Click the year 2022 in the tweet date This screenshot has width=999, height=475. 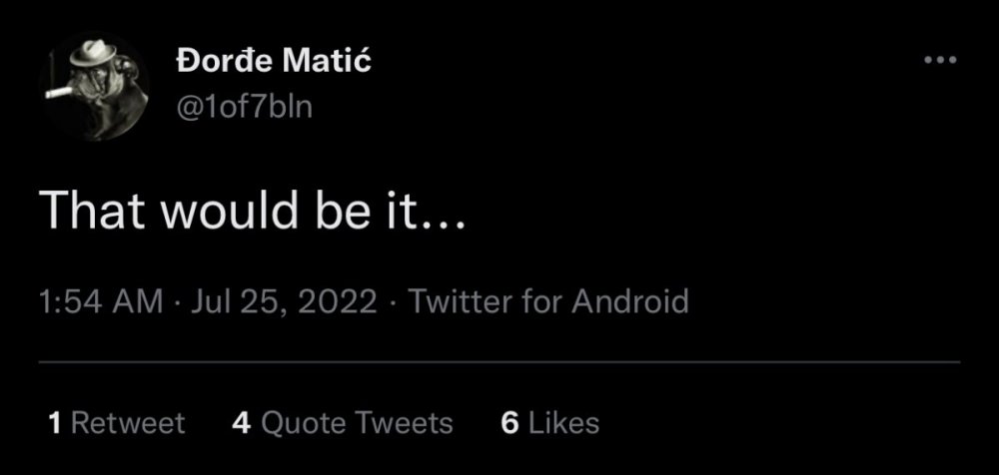tap(341, 301)
